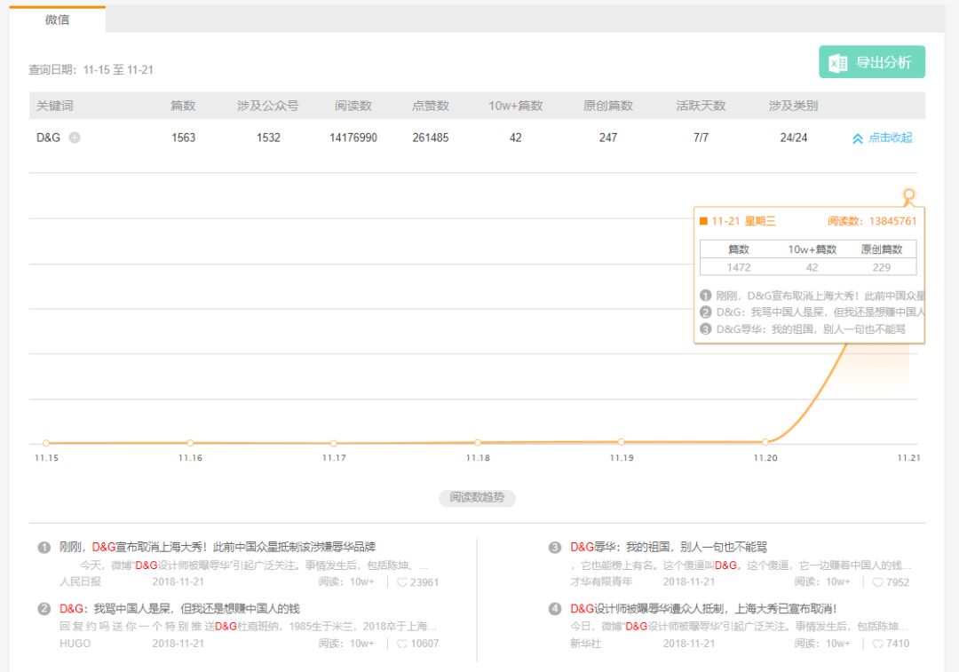
Task: Click the 247 original articles value
Action: pyautogui.click(x=608, y=138)
